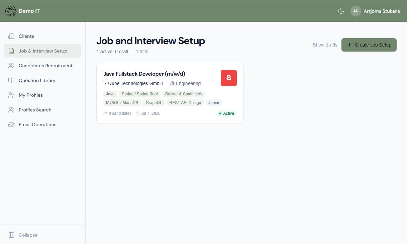This screenshot has height=244, width=407.
Task: Click the Junior level tag
Action: [x=214, y=103]
